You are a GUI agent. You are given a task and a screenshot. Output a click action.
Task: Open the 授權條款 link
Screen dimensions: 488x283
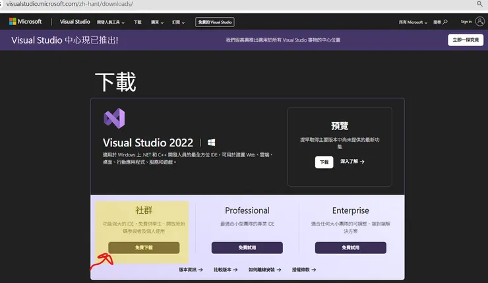pyautogui.click(x=304, y=270)
